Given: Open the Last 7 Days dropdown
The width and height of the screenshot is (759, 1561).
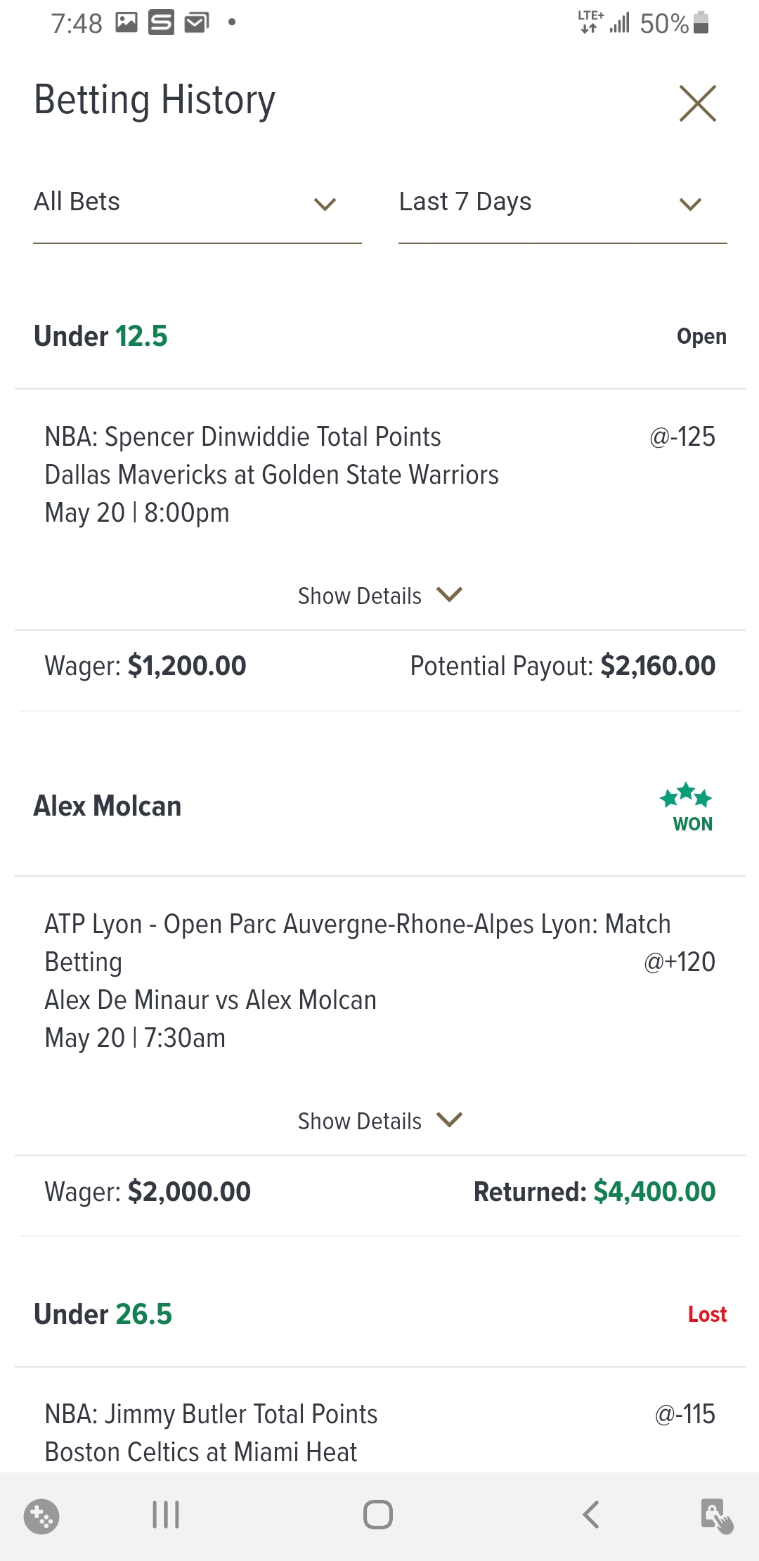Looking at the screenshot, I should pos(562,203).
